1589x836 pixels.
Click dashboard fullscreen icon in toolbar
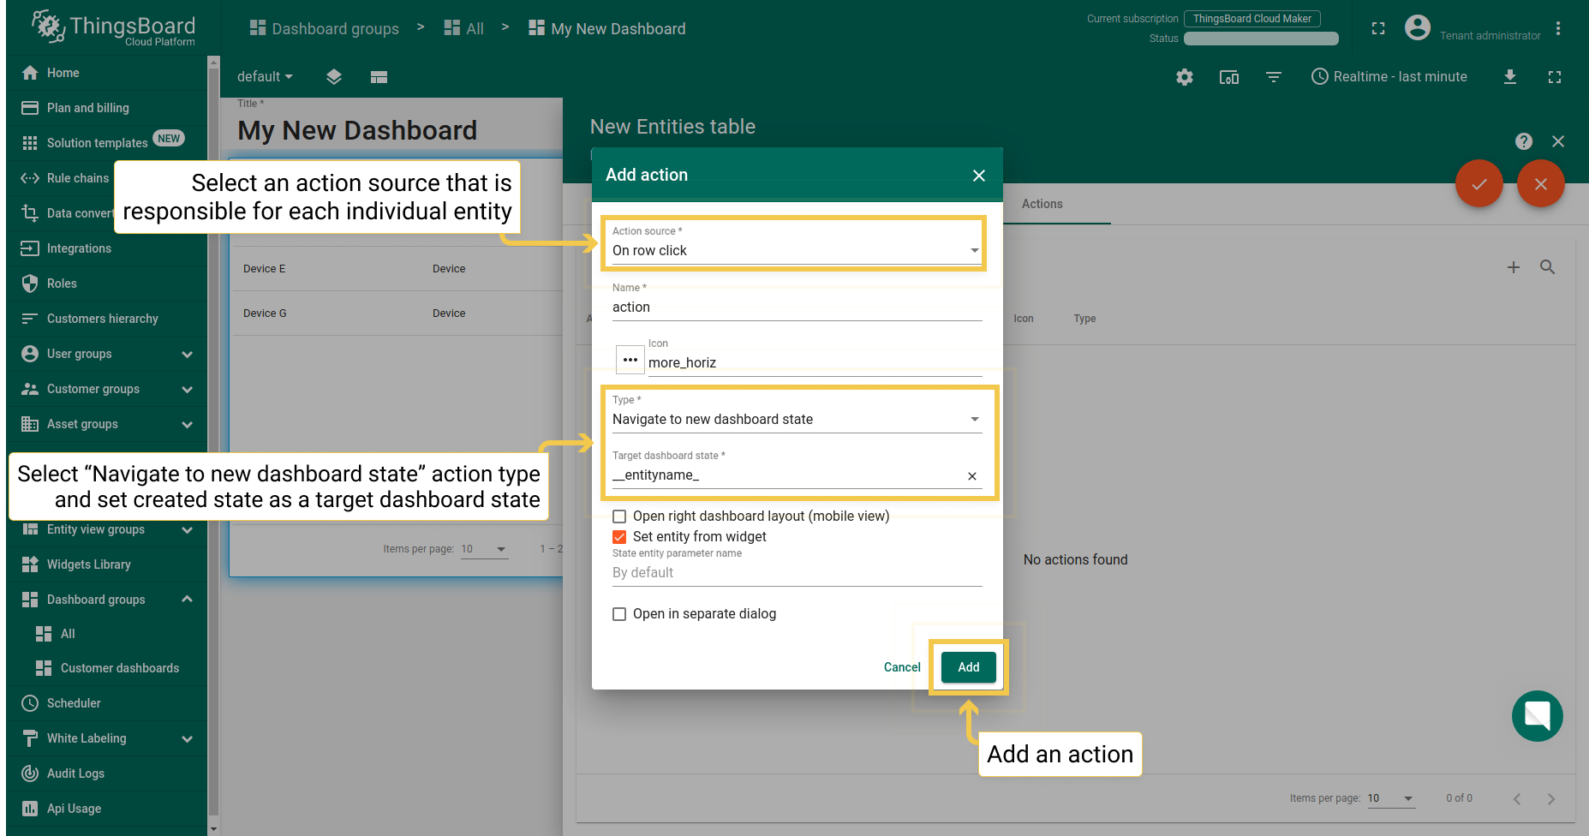pos(1555,77)
